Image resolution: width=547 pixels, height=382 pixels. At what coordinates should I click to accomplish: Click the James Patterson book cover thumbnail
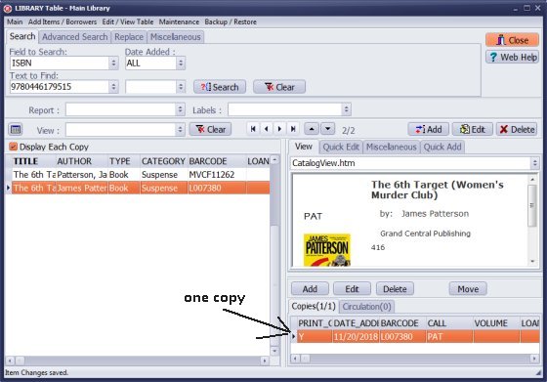(x=327, y=250)
